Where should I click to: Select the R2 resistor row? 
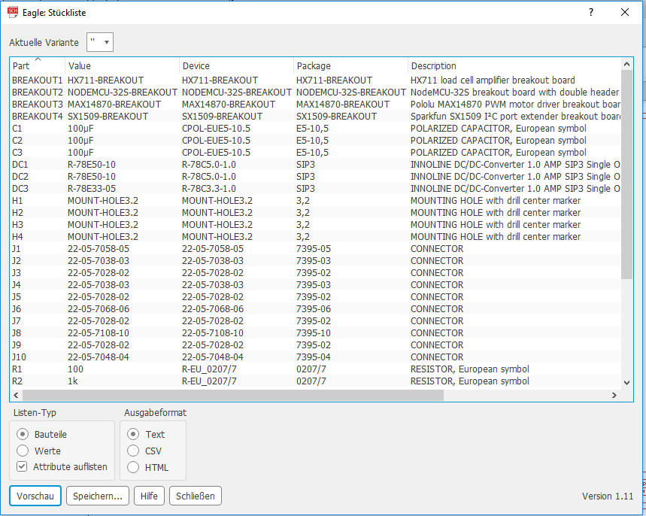(315, 381)
